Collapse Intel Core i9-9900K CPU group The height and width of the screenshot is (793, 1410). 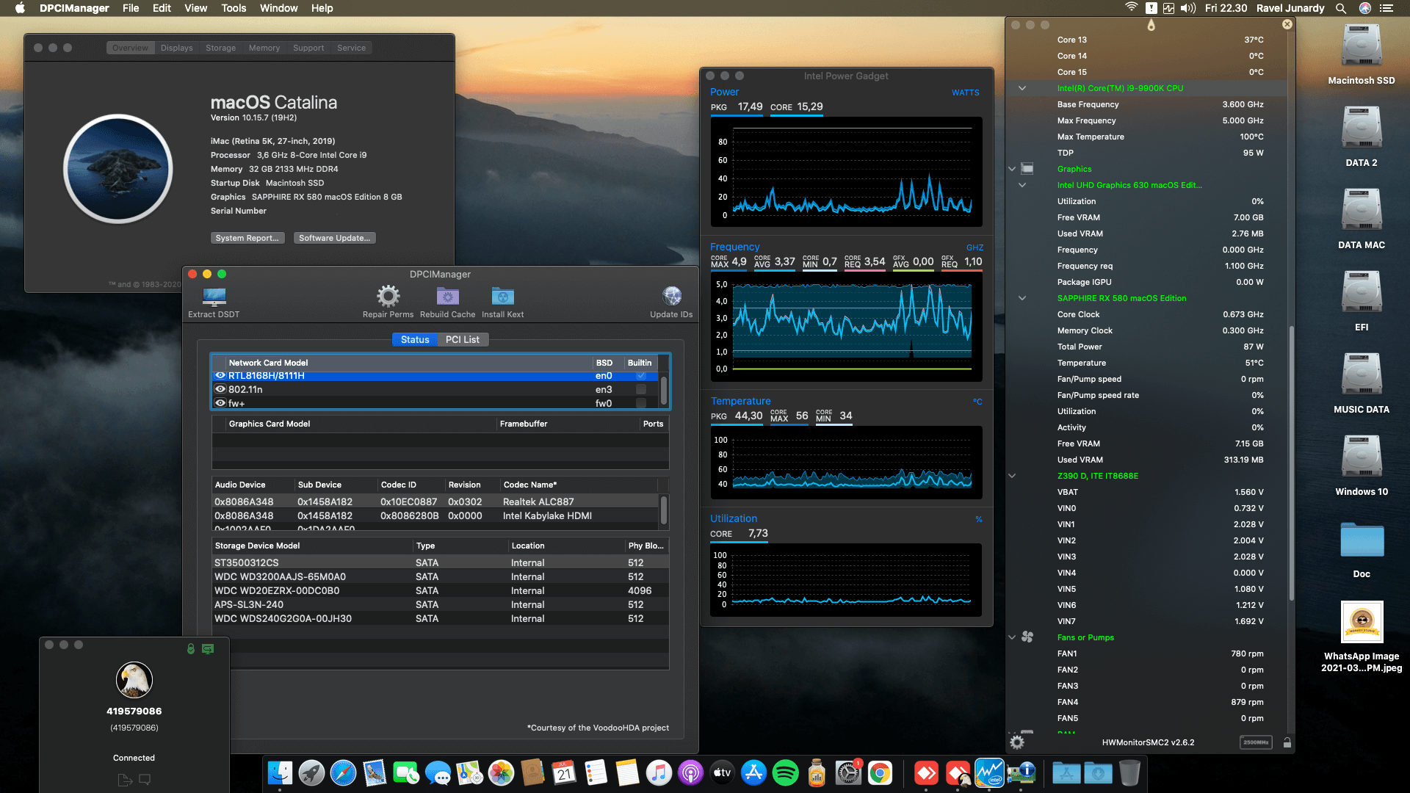pyautogui.click(x=1022, y=88)
